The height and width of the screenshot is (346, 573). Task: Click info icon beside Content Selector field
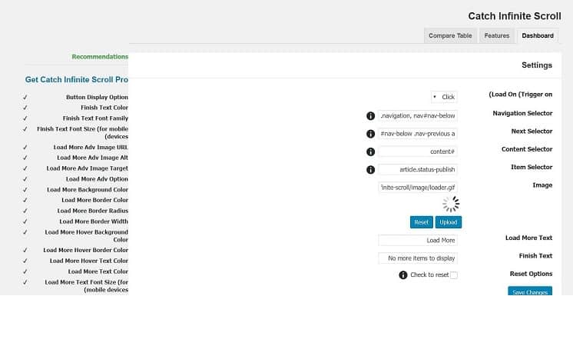click(x=370, y=151)
